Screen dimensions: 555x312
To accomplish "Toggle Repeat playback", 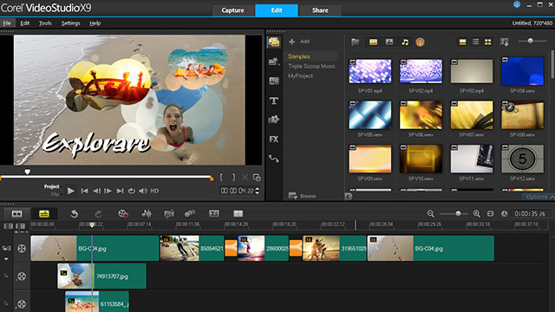I will (131, 191).
